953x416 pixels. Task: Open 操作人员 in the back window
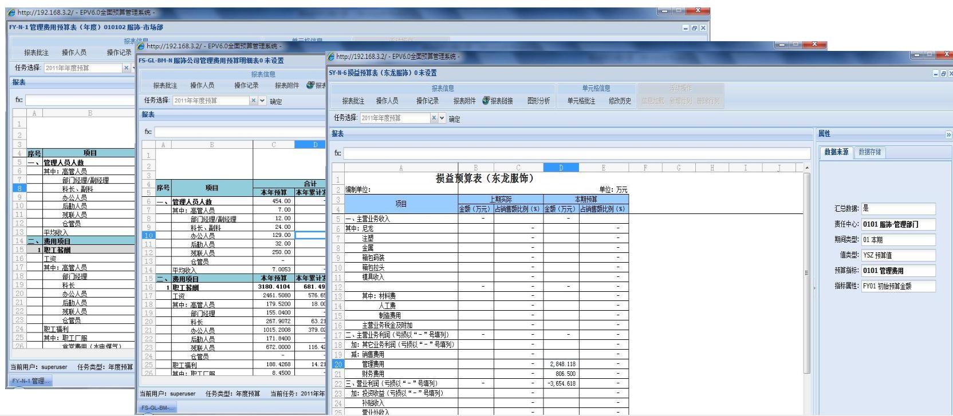74,53
